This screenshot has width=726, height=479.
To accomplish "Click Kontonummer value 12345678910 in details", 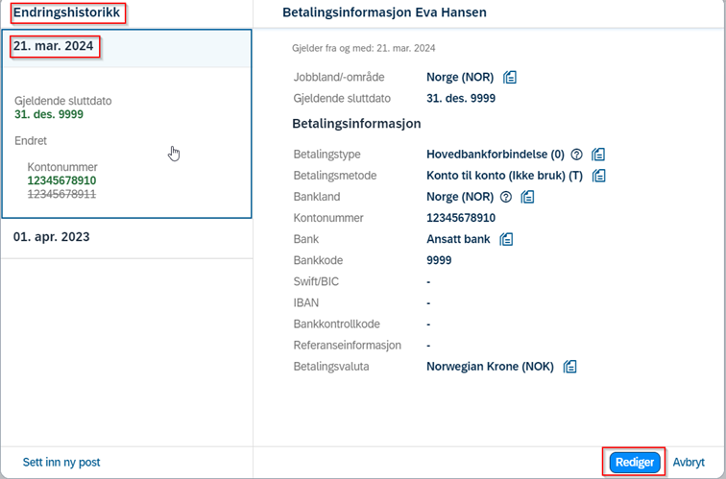I will tap(461, 218).
